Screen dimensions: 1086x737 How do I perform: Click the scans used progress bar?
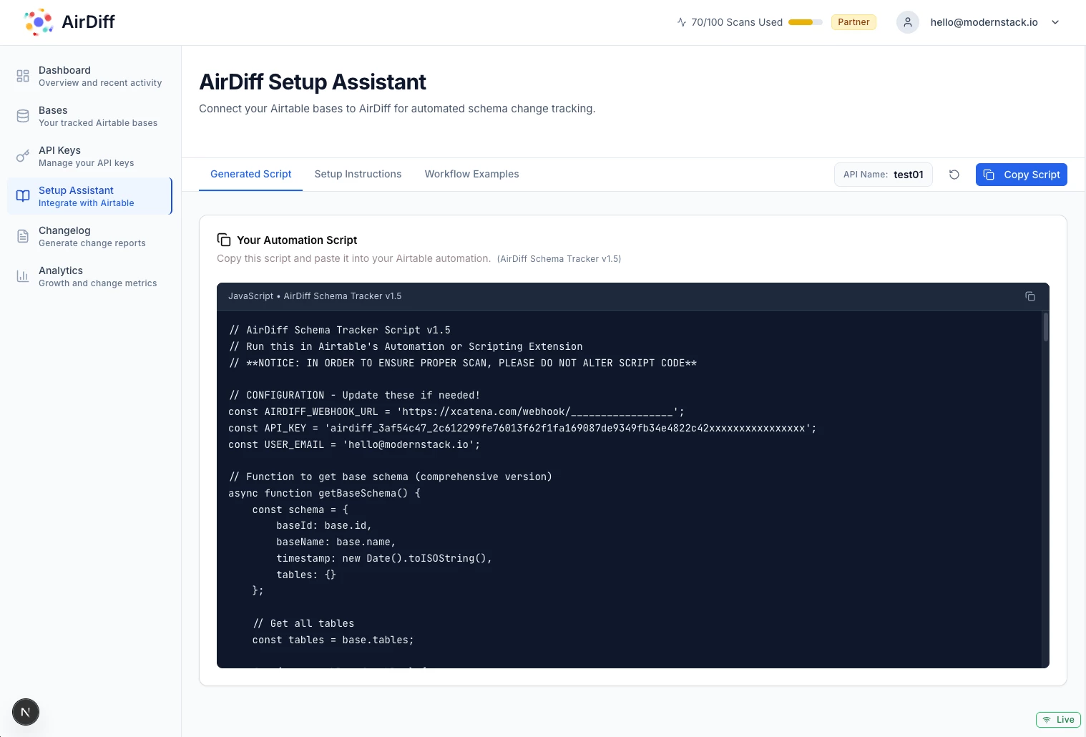click(x=806, y=22)
